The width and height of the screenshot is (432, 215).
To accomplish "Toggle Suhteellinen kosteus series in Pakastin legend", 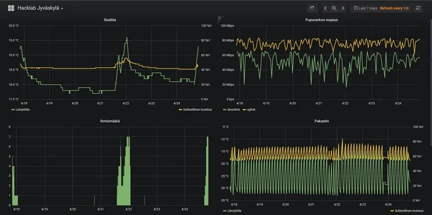I will coord(407,211).
